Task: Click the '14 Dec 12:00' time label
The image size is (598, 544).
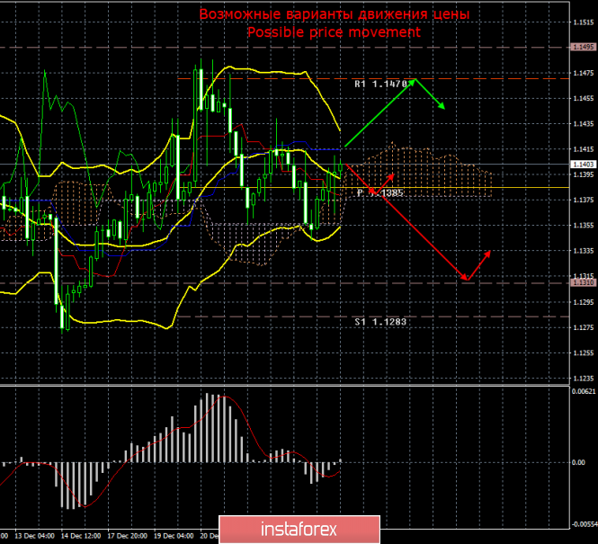Action: (81, 536)
